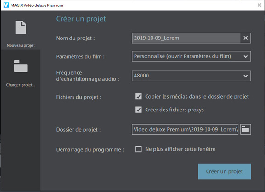Open the Charger projet folder icon

[x=21, y=66]
